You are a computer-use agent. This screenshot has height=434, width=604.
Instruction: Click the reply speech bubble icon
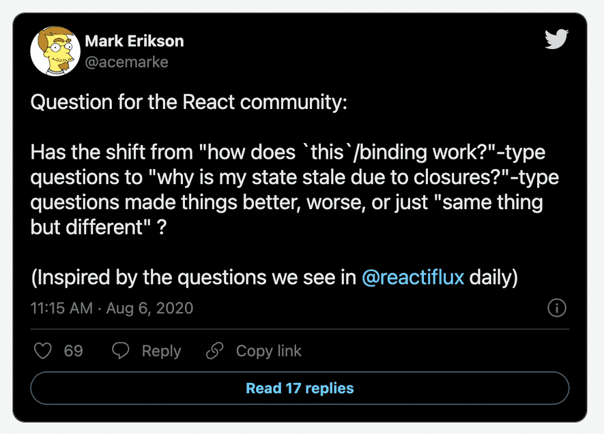[121, 351]
